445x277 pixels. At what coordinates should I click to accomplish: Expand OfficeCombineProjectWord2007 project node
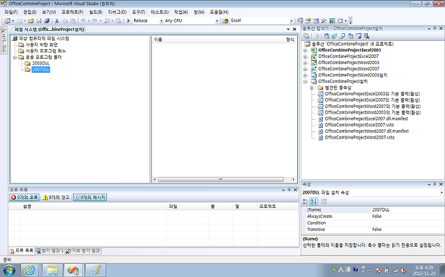click(x=305, y=69)
